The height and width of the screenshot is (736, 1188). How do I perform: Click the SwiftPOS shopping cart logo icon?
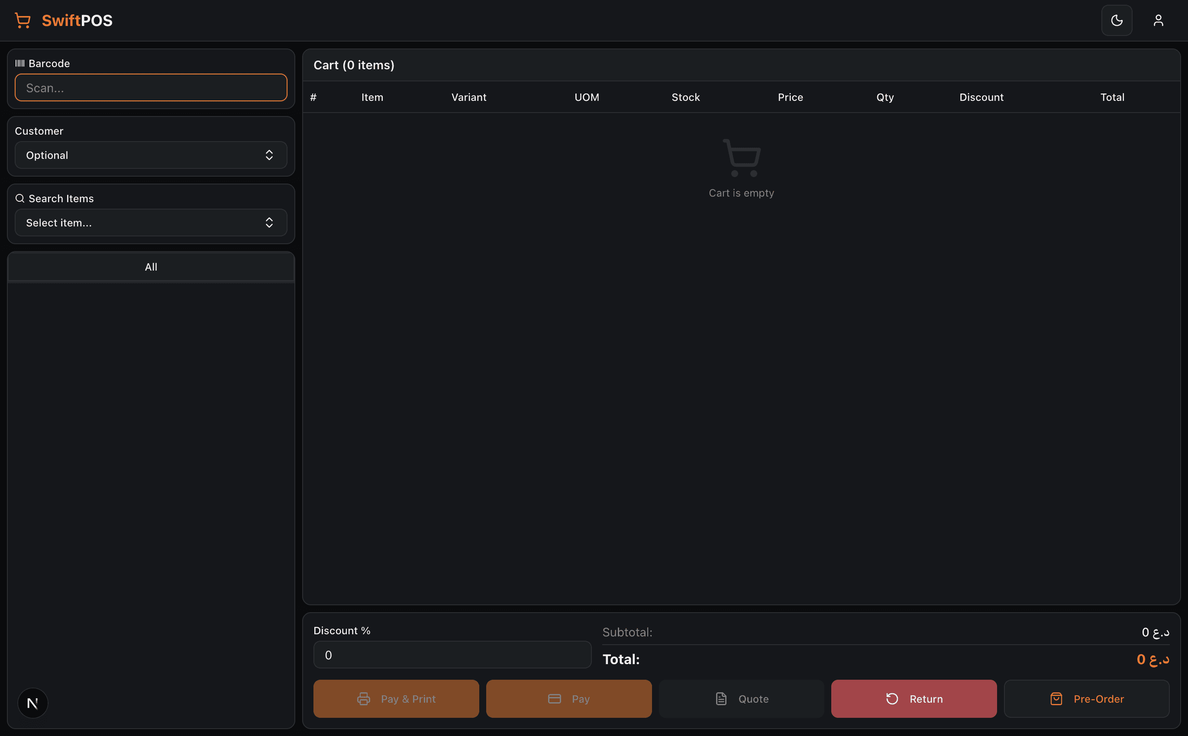(x=23, y=20)
